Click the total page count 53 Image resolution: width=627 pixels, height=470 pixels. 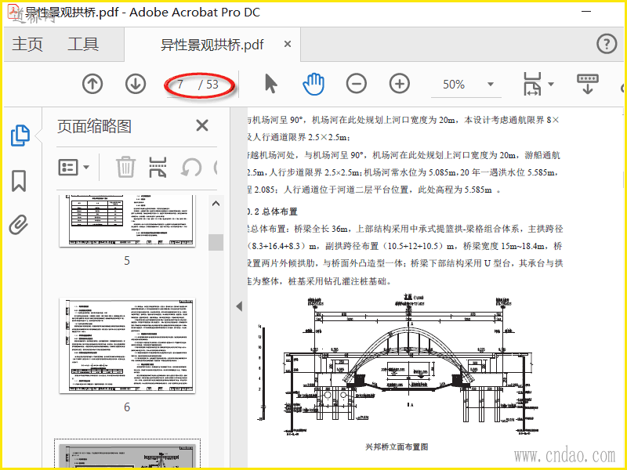click(x=212, y=85)
